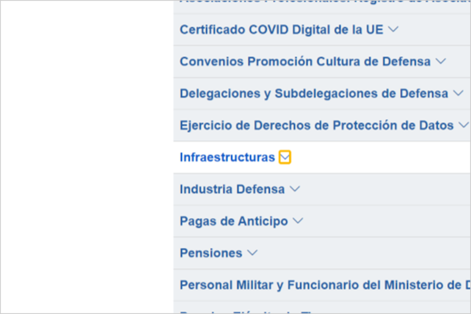
Task: Expand Certificado COVID Digital de la UE chevron
Action: [x=393, y=30]
